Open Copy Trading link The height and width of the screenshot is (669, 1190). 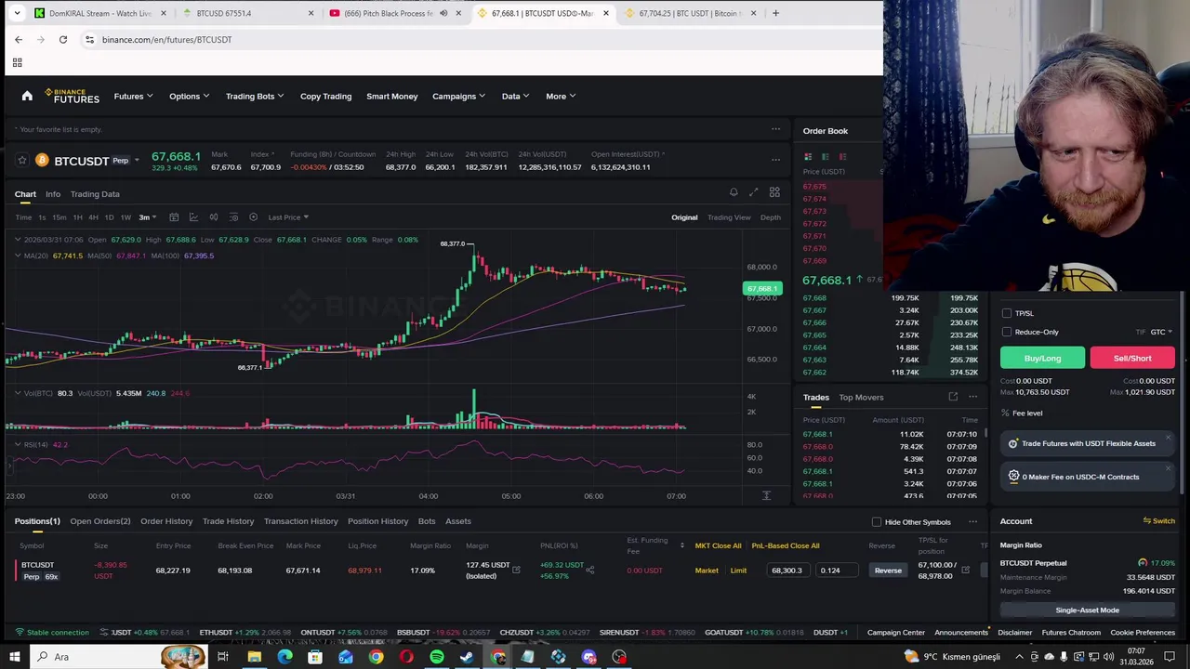(325, 96)
